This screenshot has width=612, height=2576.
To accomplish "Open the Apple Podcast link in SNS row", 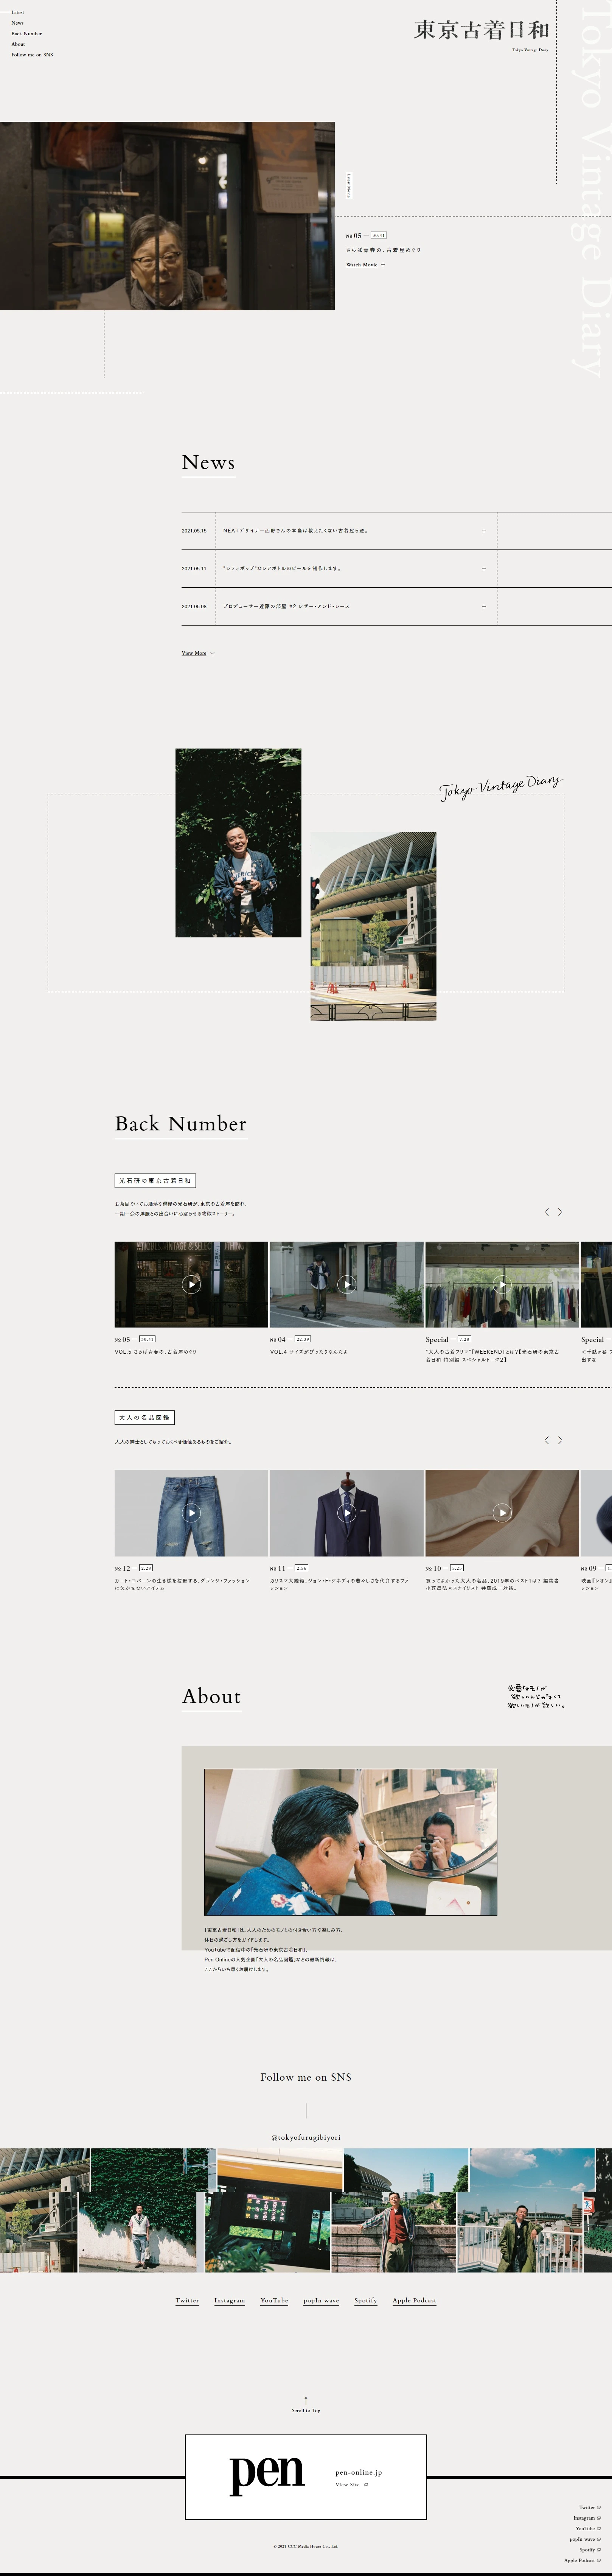I will [x=414, y=2300].
